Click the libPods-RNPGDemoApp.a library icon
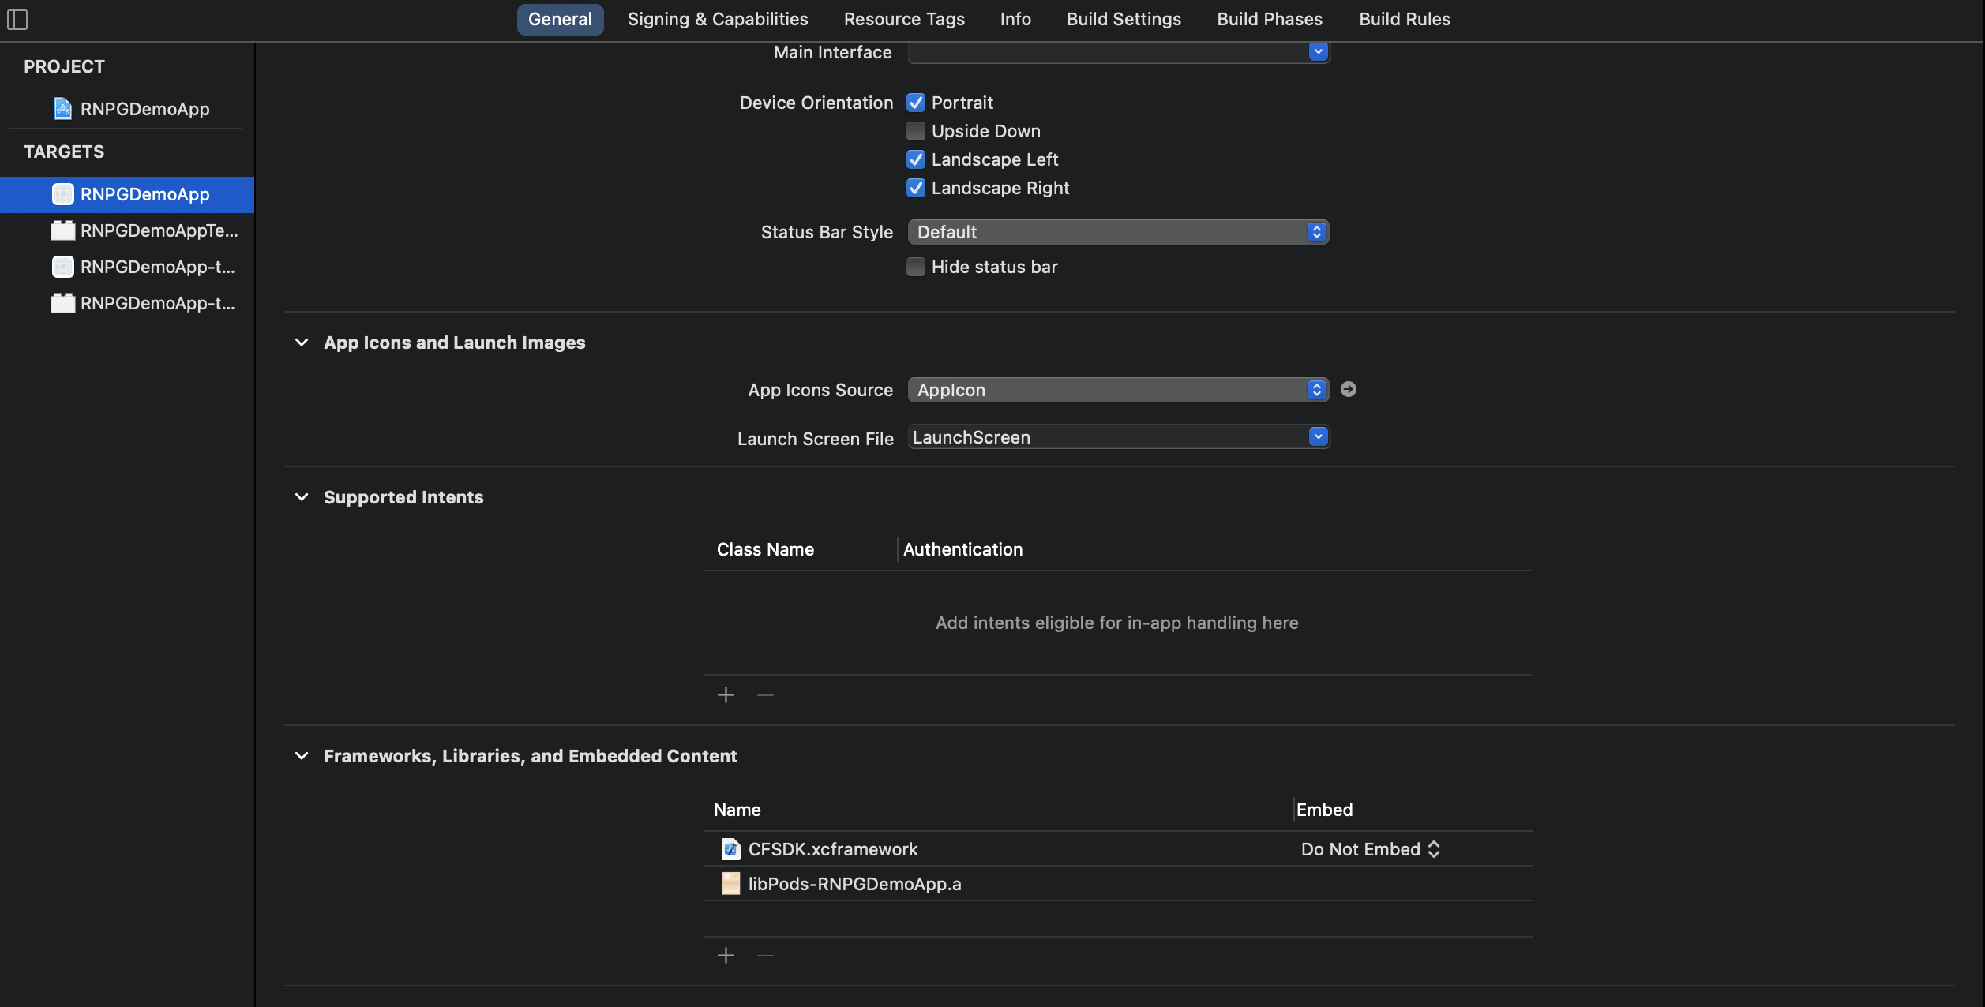 [731, 884]
